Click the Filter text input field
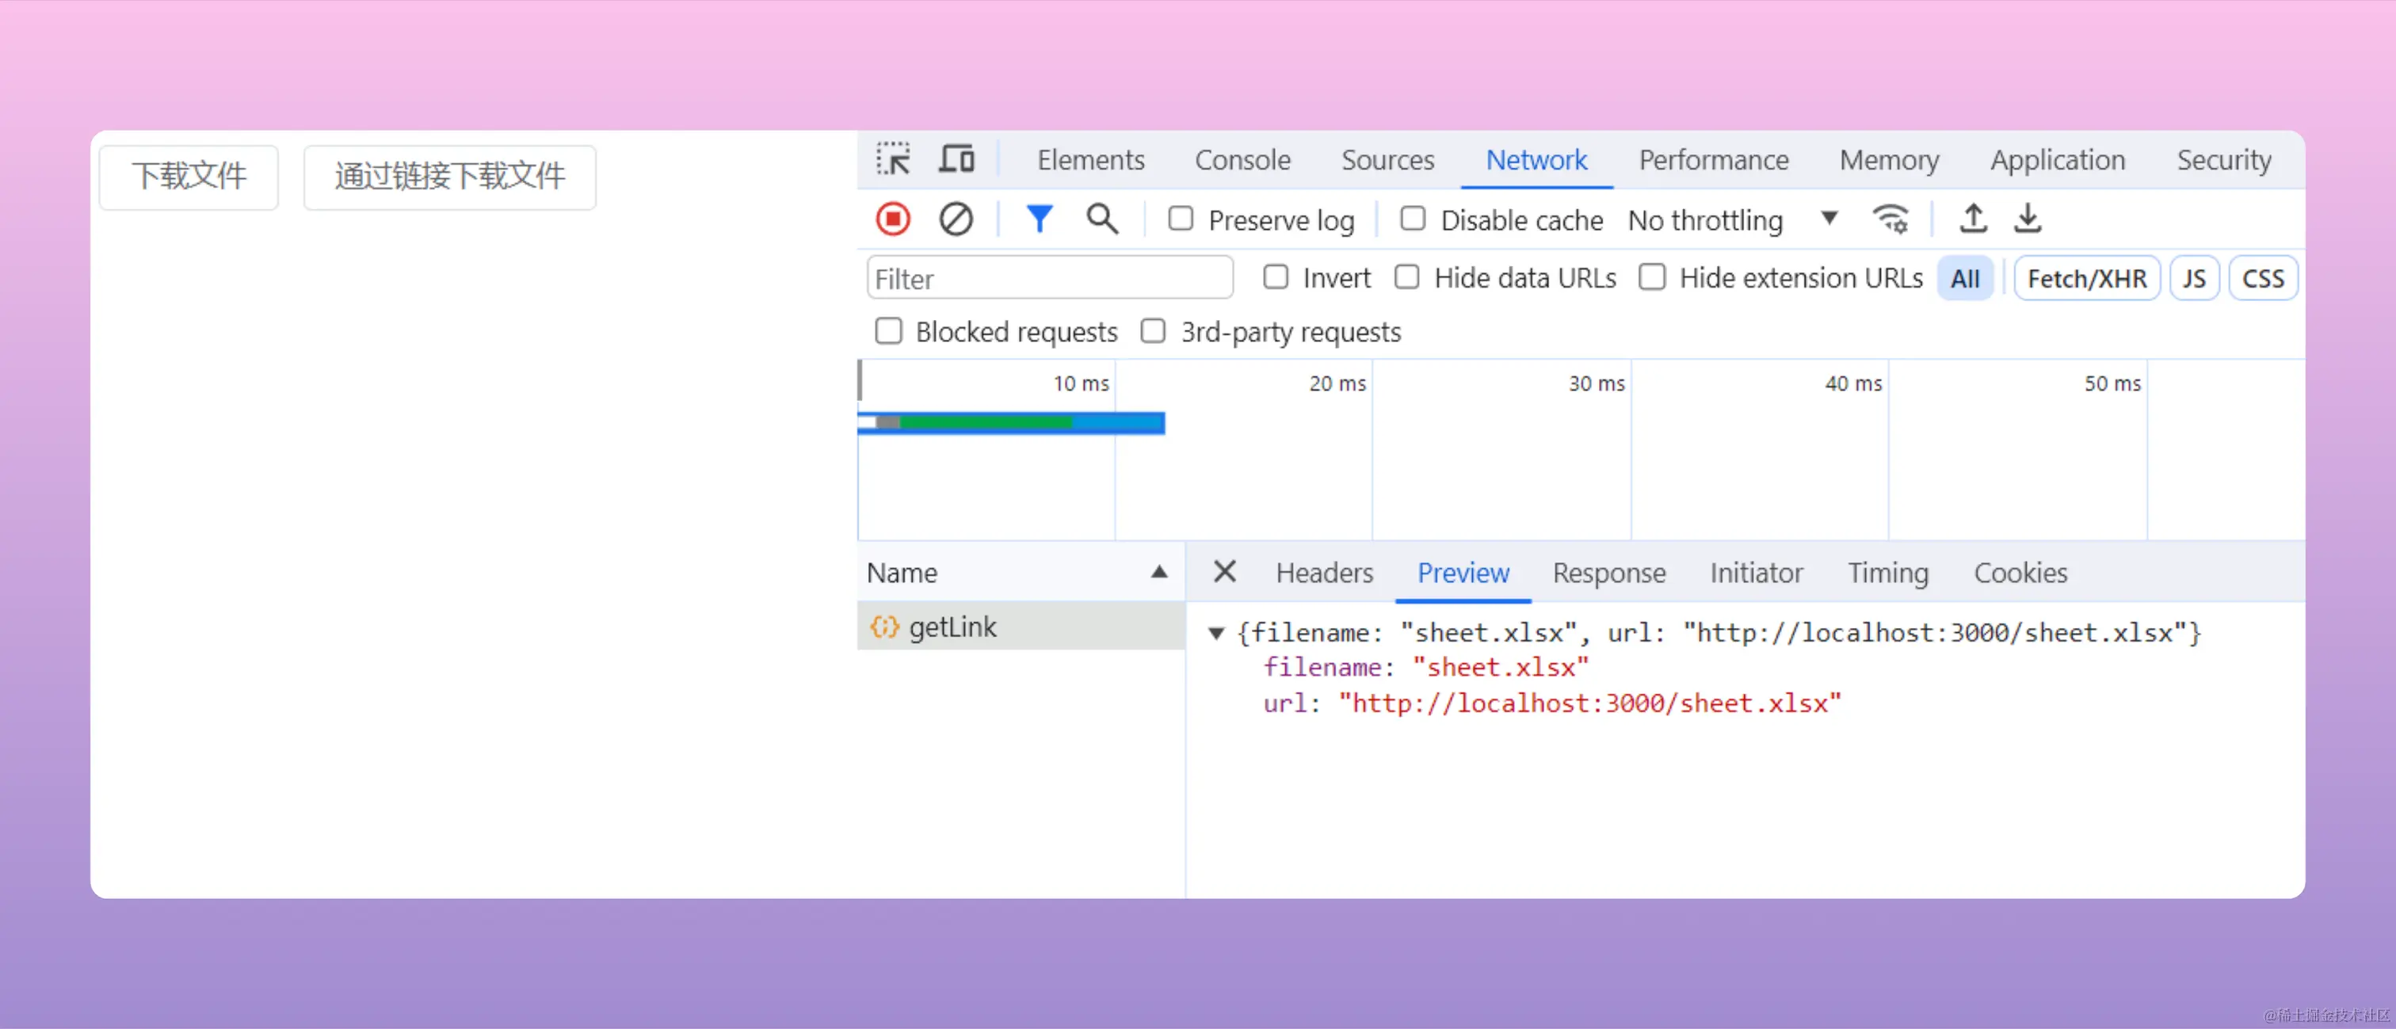Image resolution: width=2396 pixels, height=1029 pixels. 1049,278
